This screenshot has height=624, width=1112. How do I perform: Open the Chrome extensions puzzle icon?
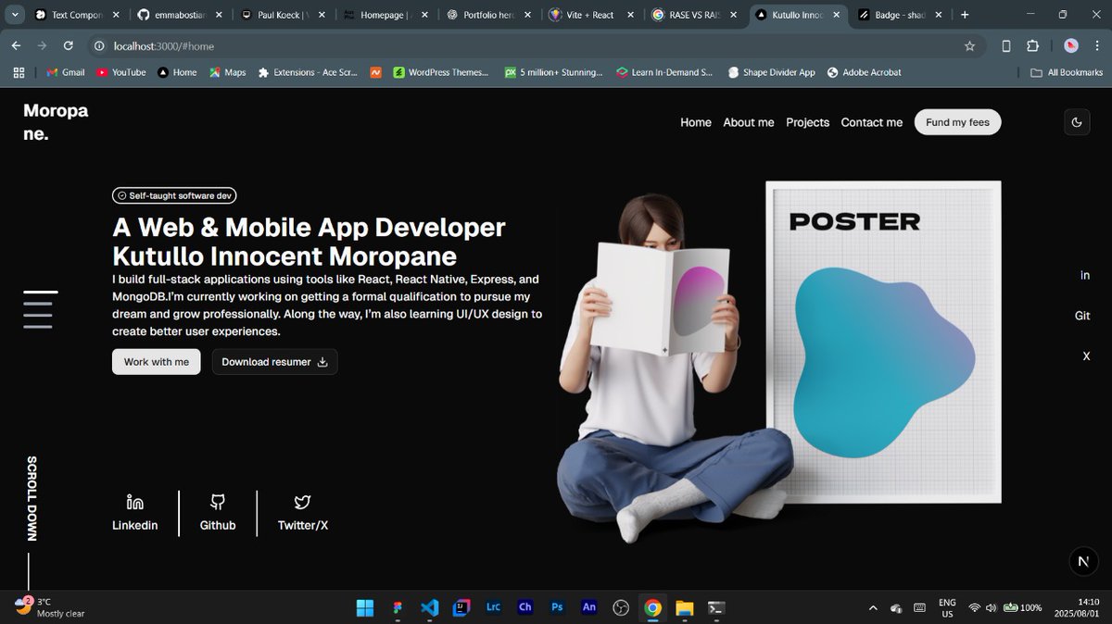1031,44
